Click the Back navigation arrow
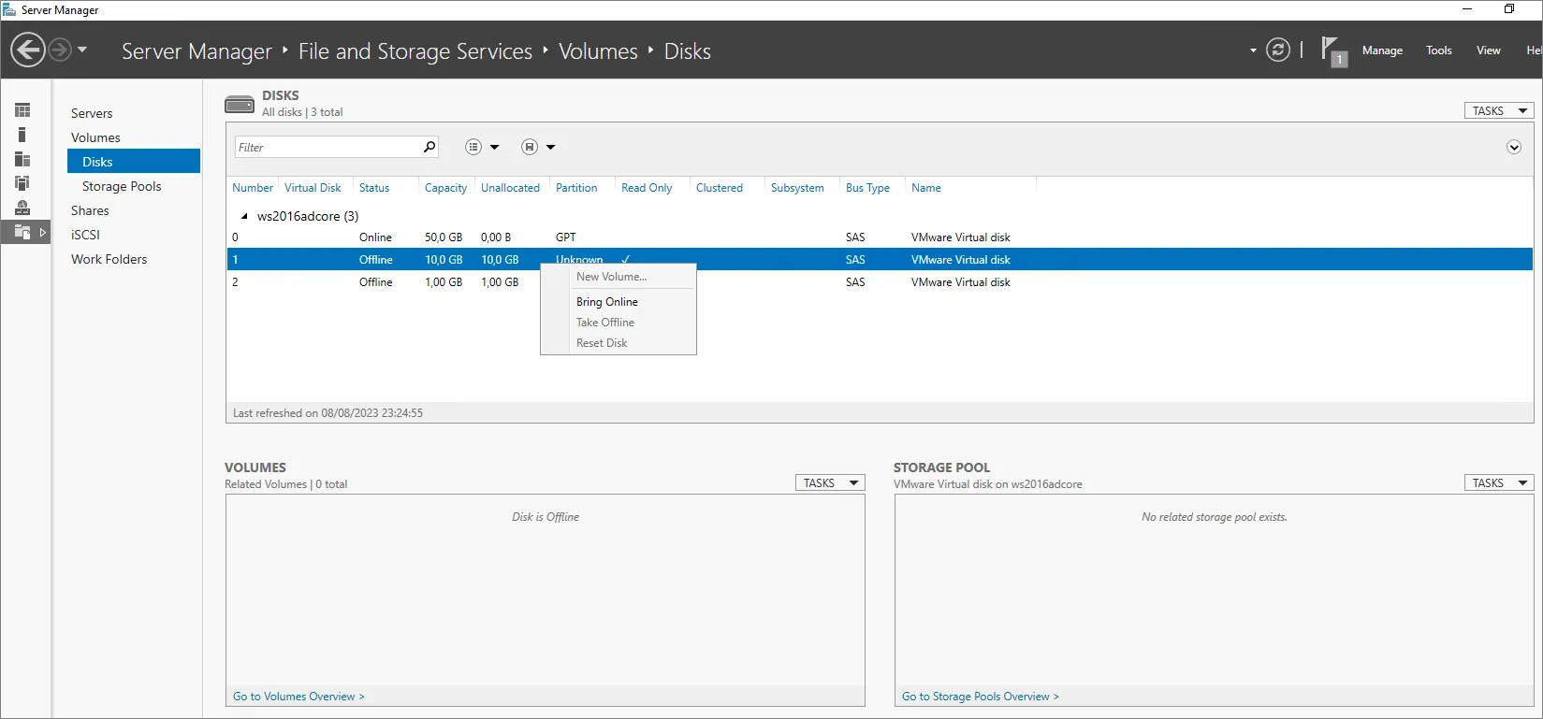1543x719 pixels. tap(28, 50)
